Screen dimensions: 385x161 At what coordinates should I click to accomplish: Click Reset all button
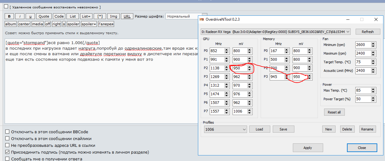[334, 112]
